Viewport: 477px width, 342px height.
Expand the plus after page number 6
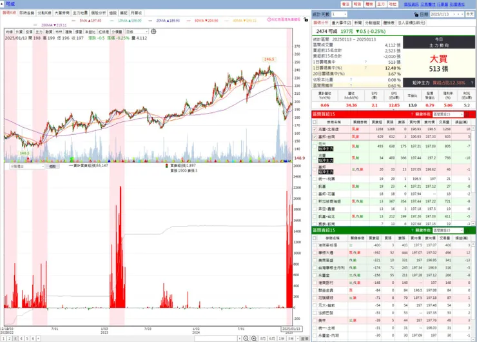(38, 339)
